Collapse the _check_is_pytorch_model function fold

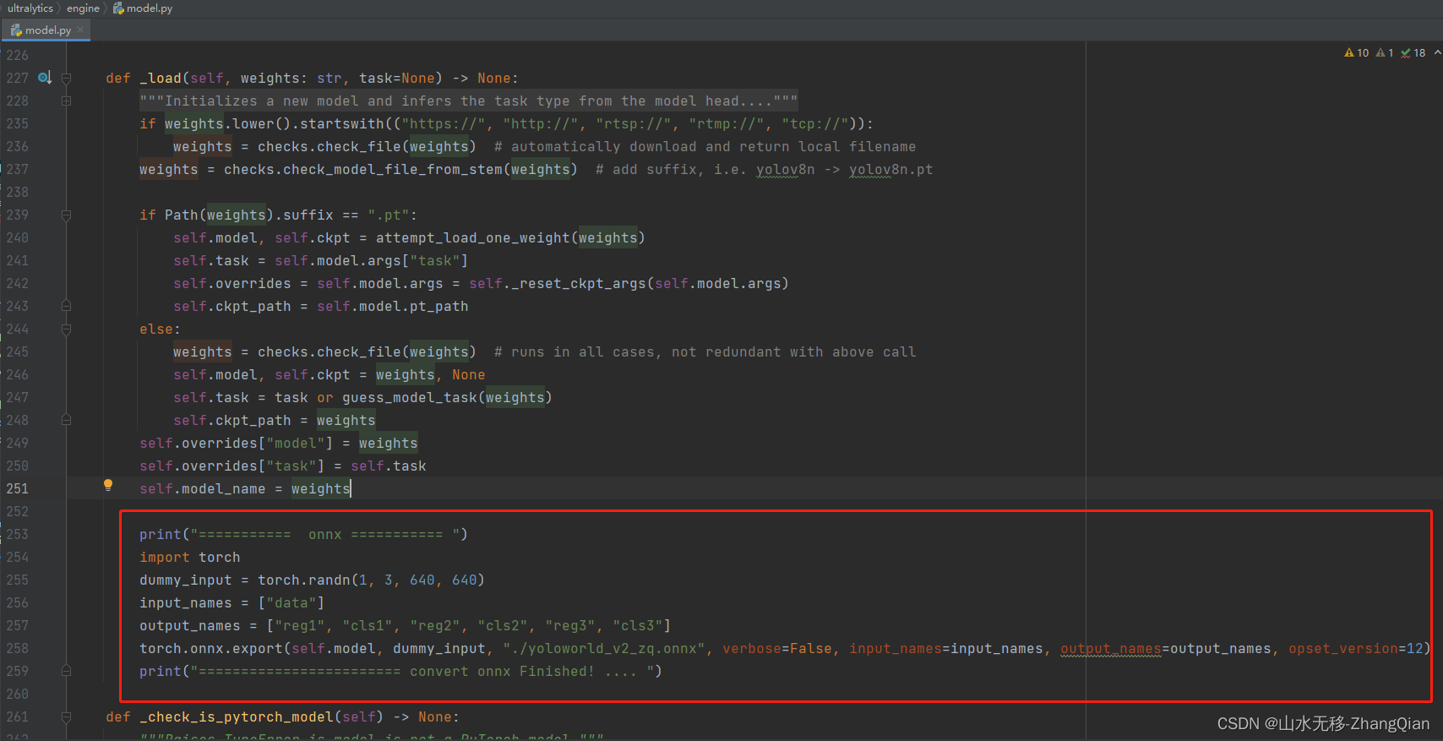point(66,716)
